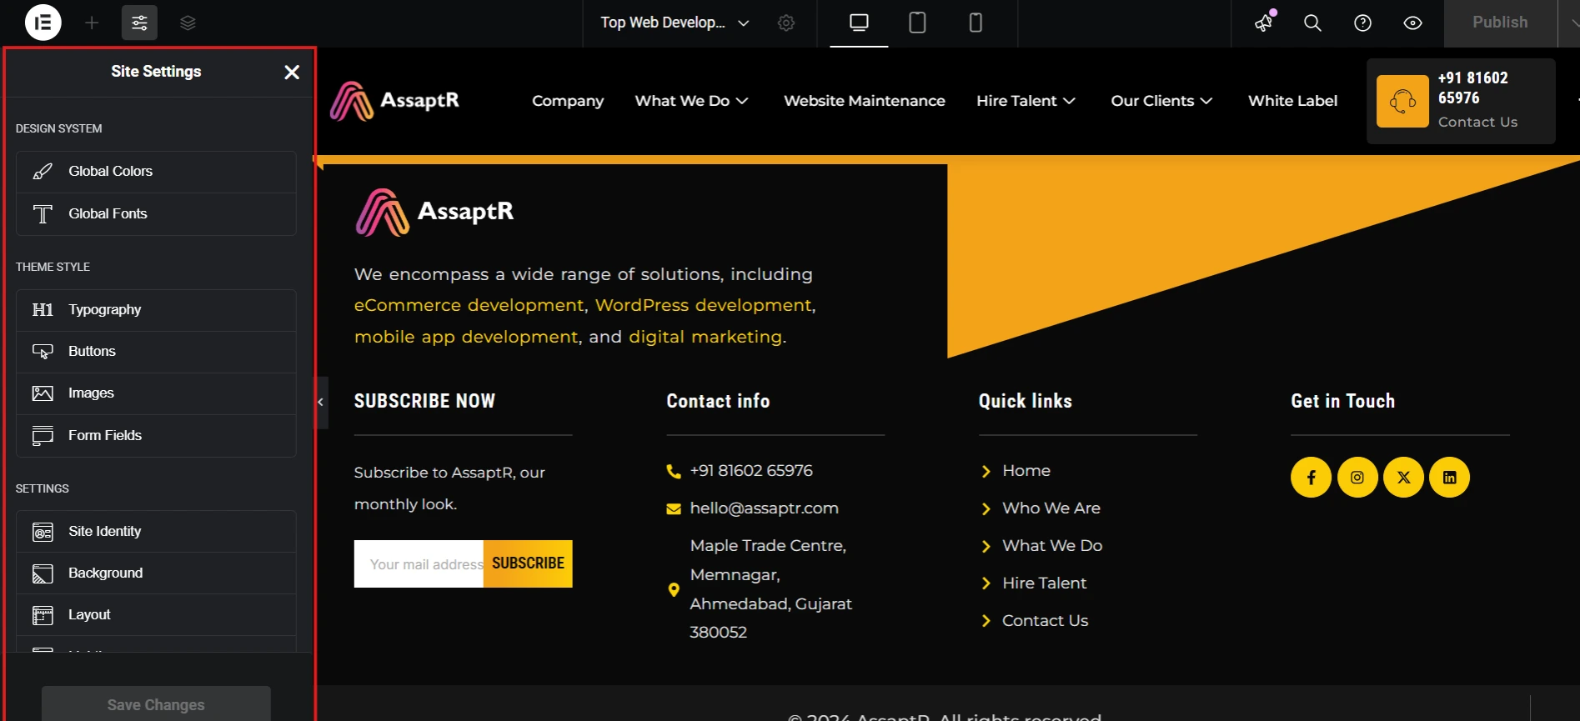
Task: Toggle preview changes eye icon
Action: [1412, 23]
